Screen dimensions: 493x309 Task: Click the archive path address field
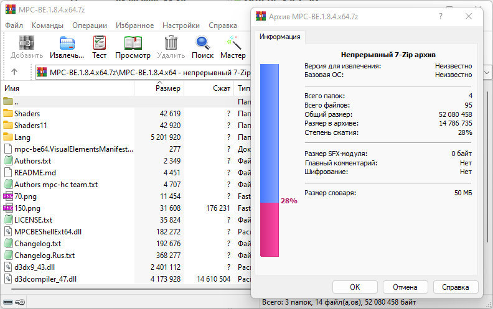coord(143,73)
